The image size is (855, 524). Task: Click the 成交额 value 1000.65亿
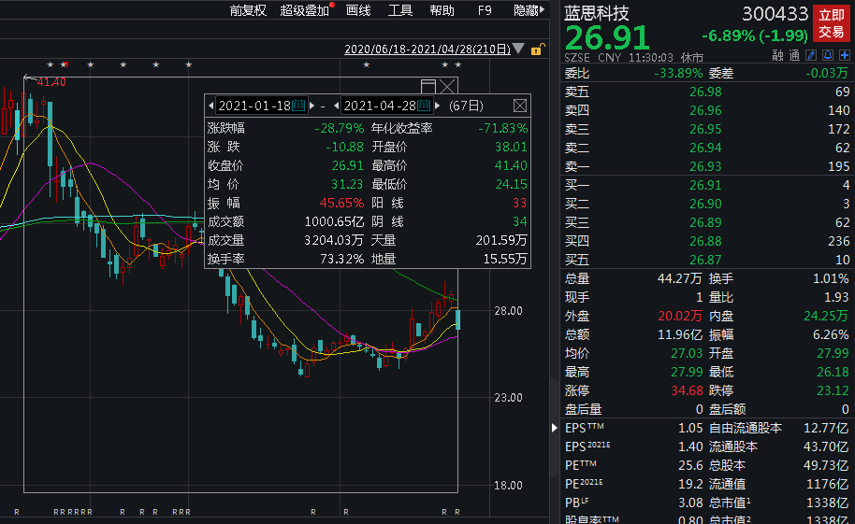334,221
